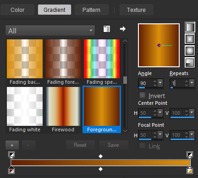Decrease Angle with the down spinner
Image resolution: width=198 pixels, height=178 pixels.
point(155,85)
